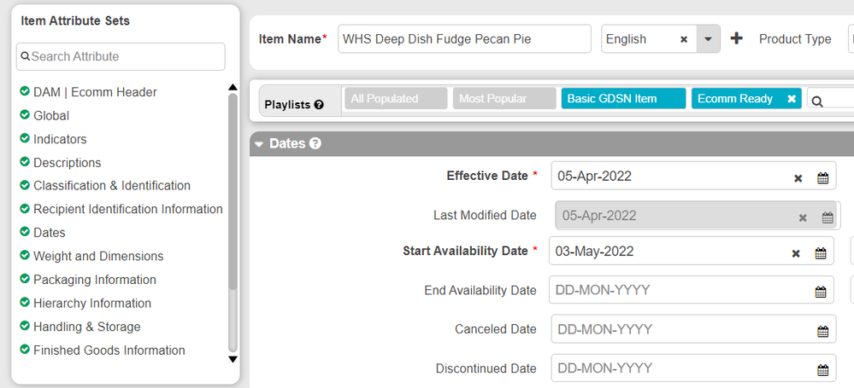Toggle the Basic GDSN Item playlist

[623, 99]
